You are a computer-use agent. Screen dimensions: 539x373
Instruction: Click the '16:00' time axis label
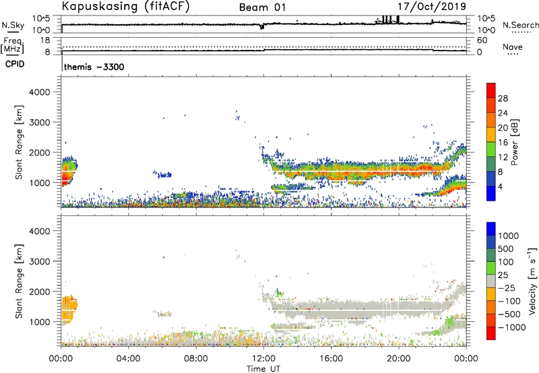331,359
